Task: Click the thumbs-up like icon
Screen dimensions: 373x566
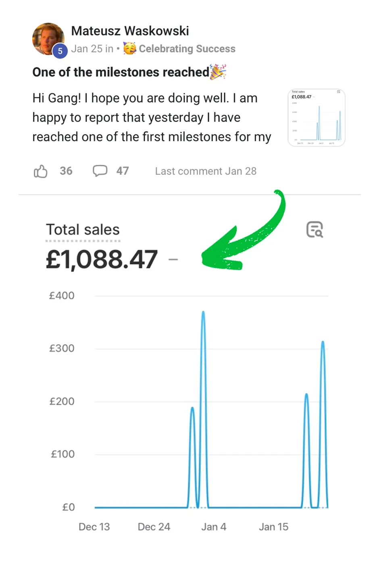Action: tap(40, 171)
